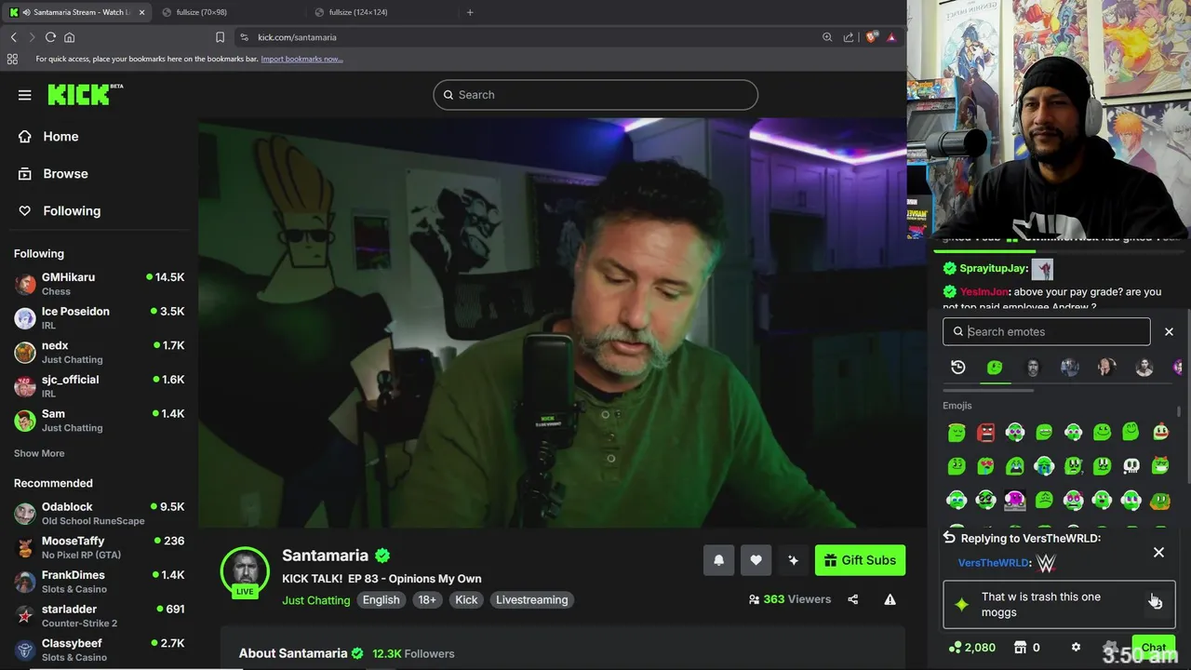1191x670 pixels.
Task: Expand following list with Show More
Action: click(39, 453)
